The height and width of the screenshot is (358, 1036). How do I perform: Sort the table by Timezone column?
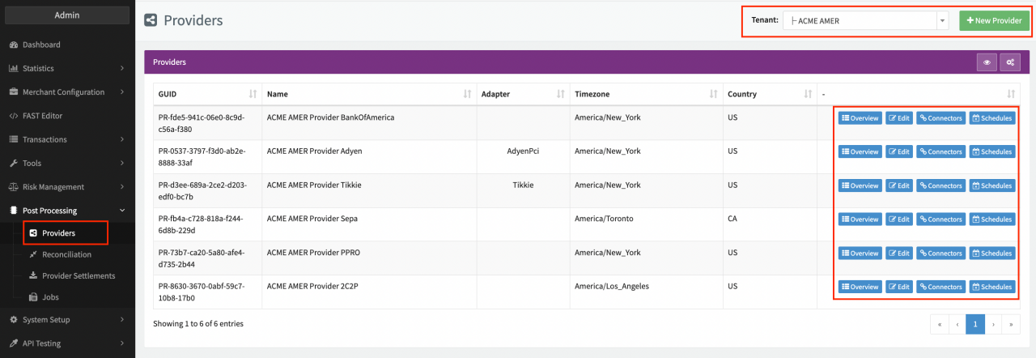645,94
